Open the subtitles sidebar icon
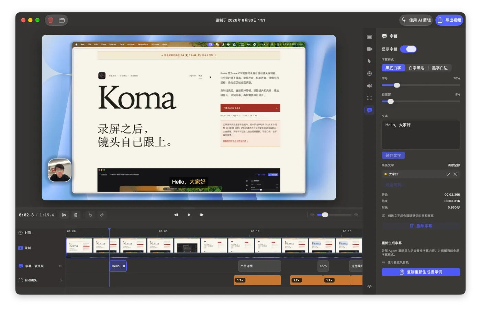Viewport: 481px width, 313px height. coord(369,110)
